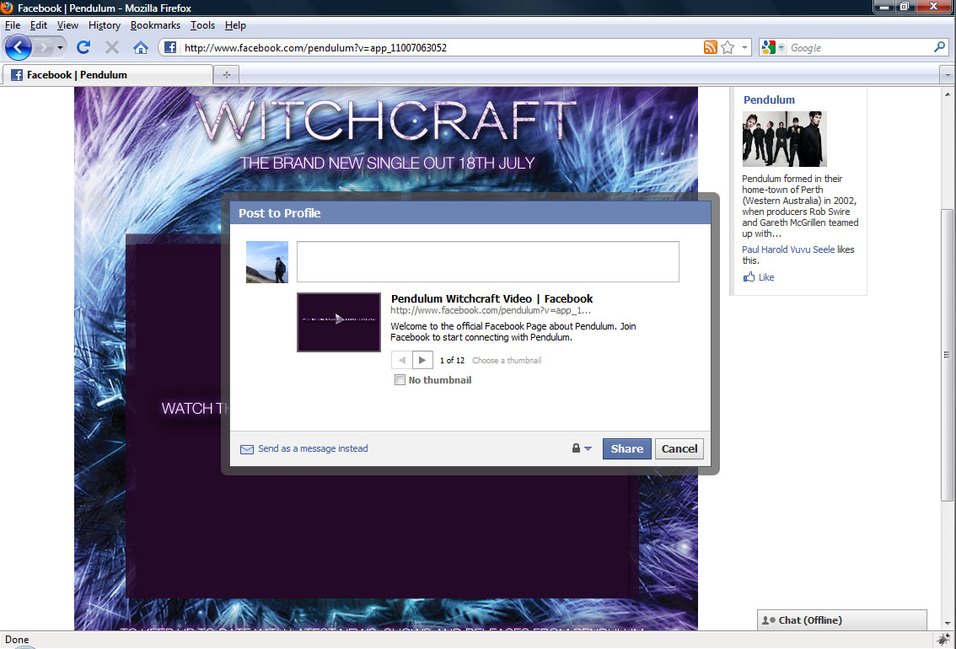Click the Cancel button
This screenshot has width=956, height=649.
pyautogui.click(x=679, y=448)
